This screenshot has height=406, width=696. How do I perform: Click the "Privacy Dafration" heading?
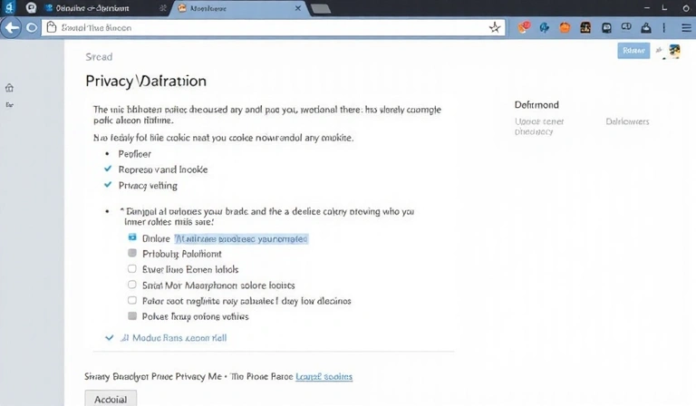tap(146, 81)
